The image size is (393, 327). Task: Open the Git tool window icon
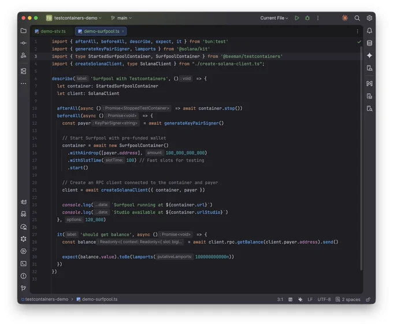pyautogui.click(x=24, y=288)
